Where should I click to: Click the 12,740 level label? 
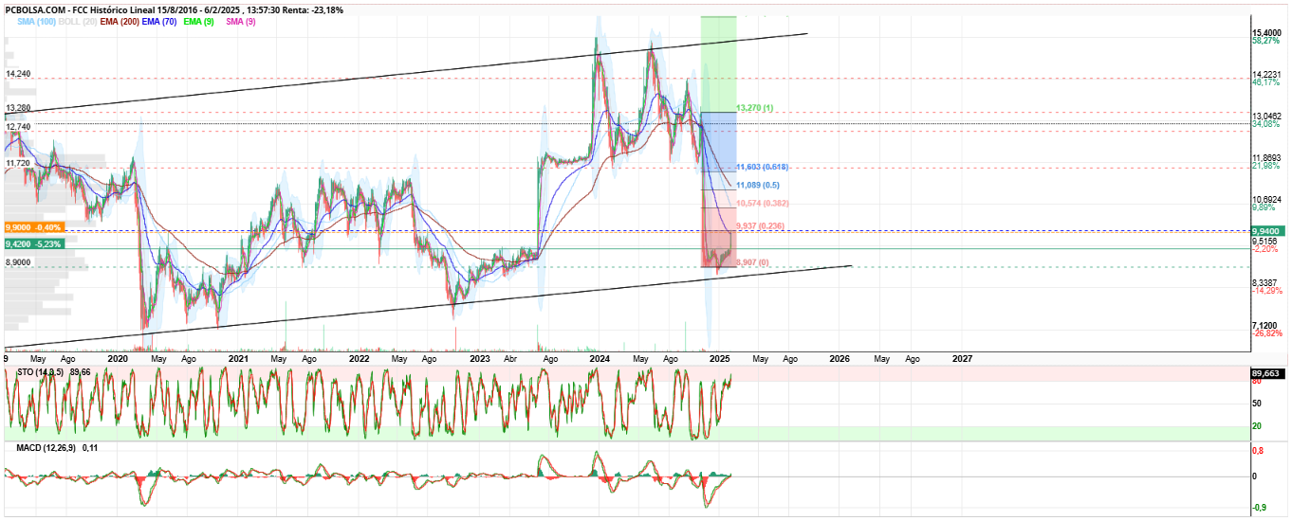point(18,126)
